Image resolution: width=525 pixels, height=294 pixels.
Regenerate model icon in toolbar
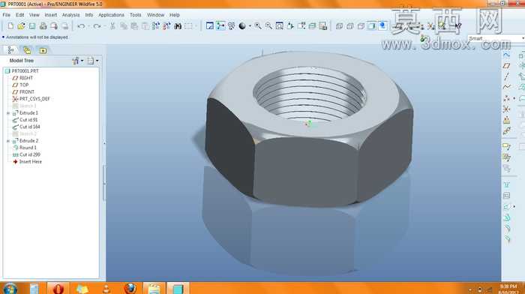pos(156,25)
